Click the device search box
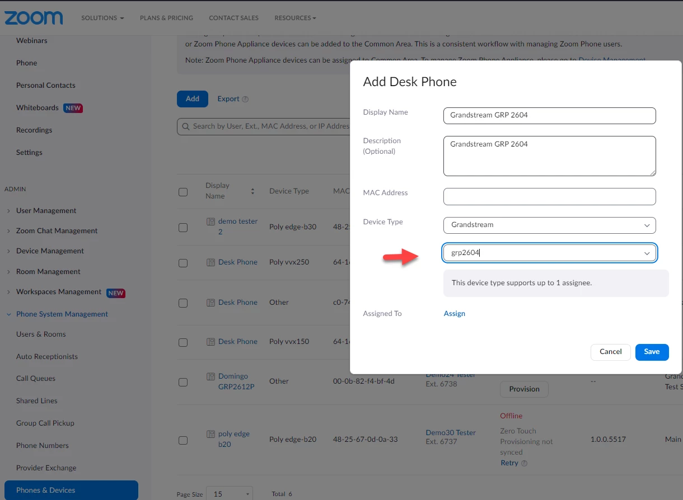Viewport: 683px width, 500px height. click(x=264, y=126)
